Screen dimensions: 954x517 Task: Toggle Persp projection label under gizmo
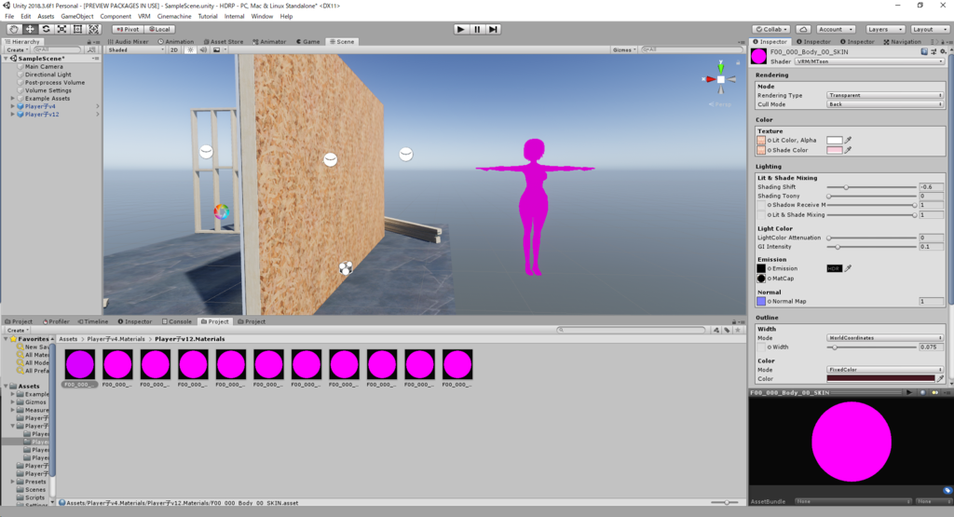pos(720,104)
